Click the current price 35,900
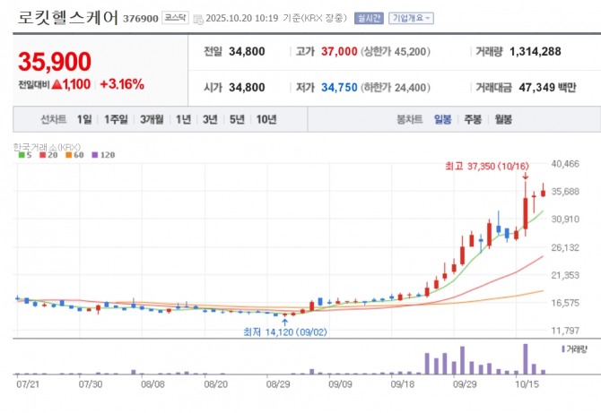This screenshot has height=413, width=601. point(55,62)
